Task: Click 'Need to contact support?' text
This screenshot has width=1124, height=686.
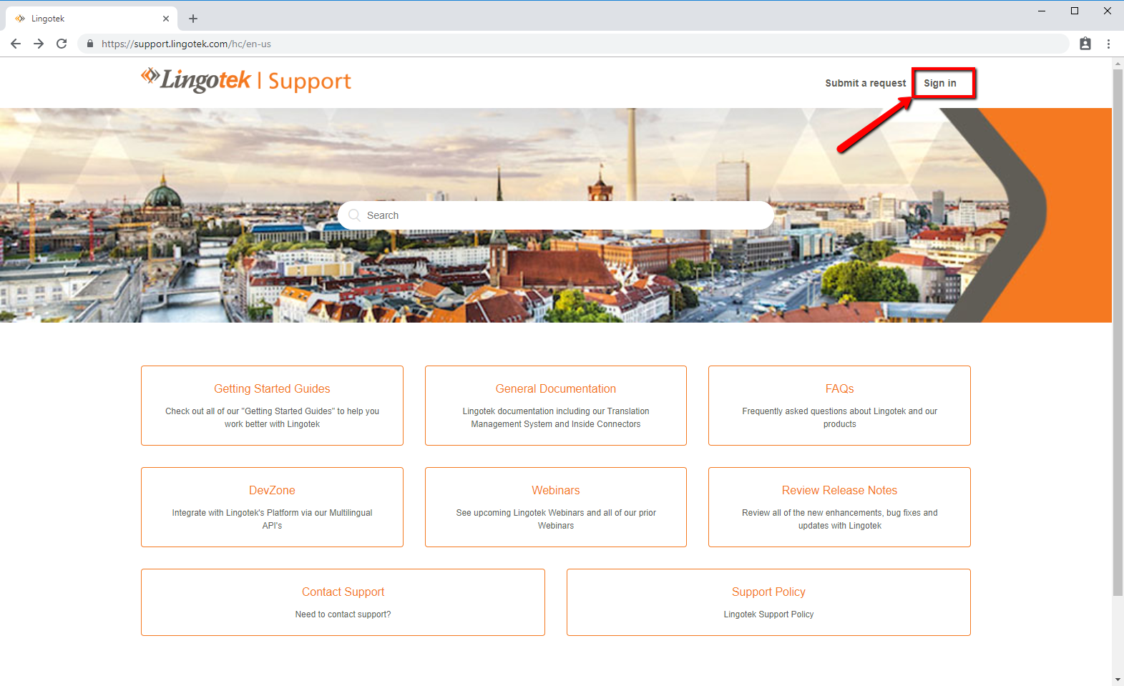Action: (343, 614)
